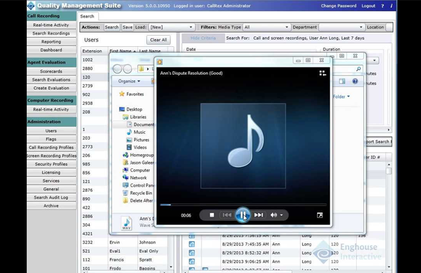Click the Quality Management Suite logo
Viewport: 421px width, 273px height.
click(x=31, y=6)
